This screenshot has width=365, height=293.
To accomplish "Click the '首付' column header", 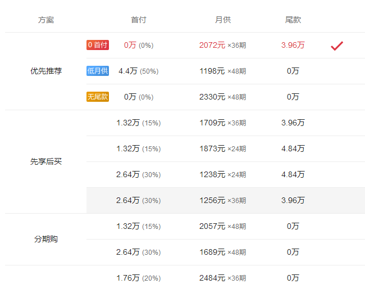I will tap(138, 20).
